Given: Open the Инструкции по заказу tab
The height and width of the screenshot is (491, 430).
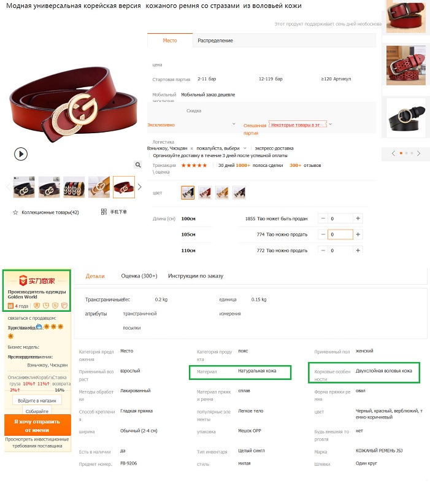Looking at the screenshot, I should (x=196, y=276).
